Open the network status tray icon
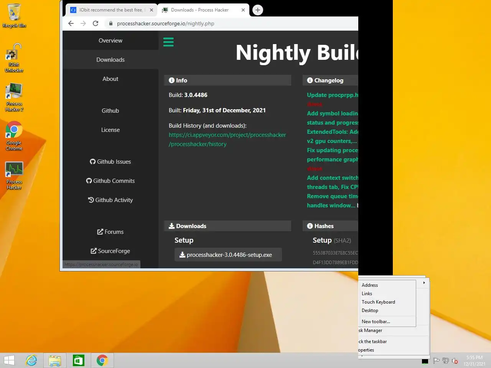Viewport: 491px width, 368px height. (x=445, y=361)
